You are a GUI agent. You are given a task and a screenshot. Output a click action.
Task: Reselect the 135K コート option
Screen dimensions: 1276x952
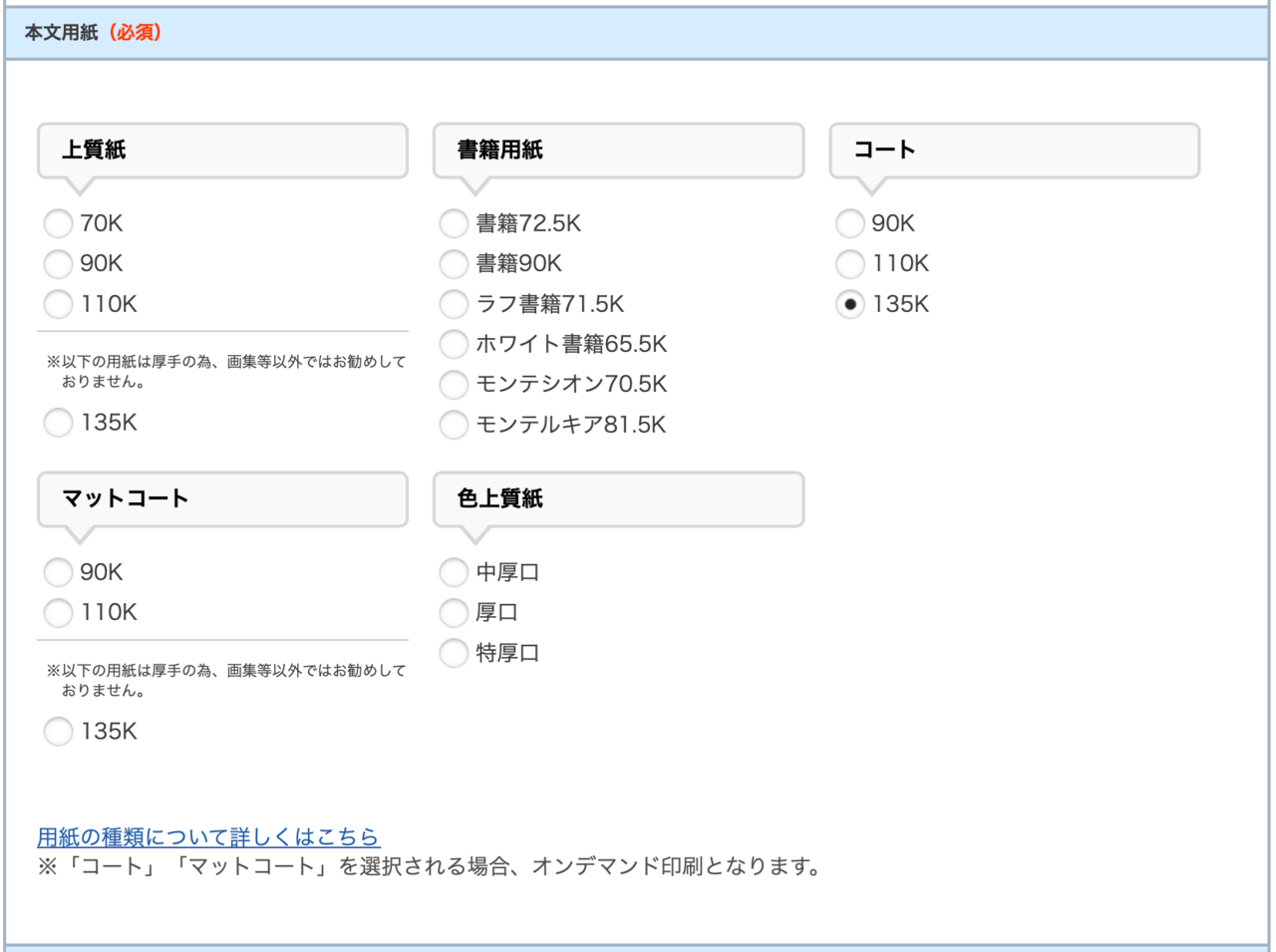point(848,304)
